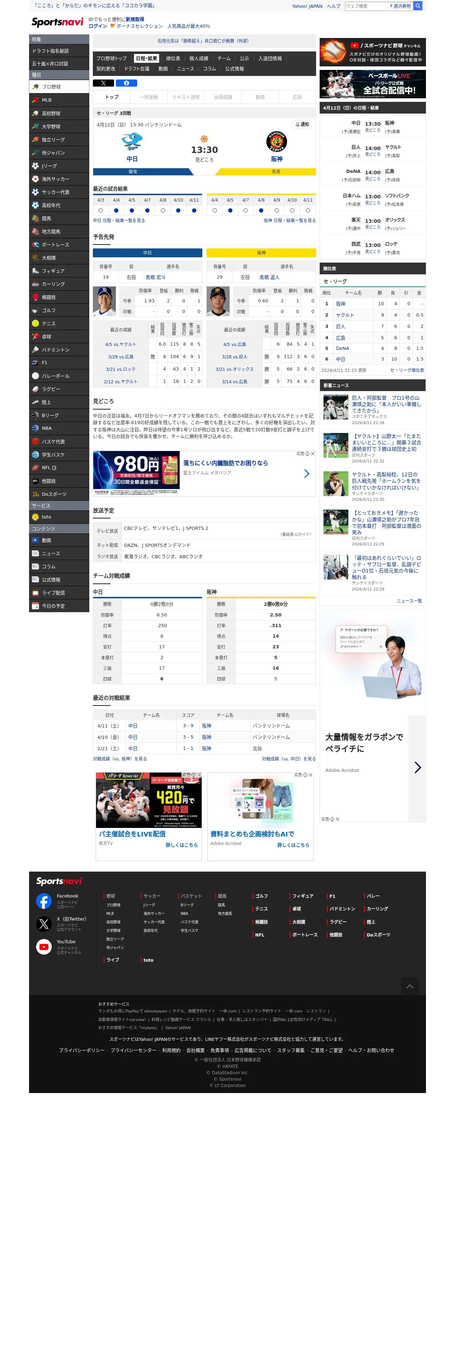Open pitcher 髙橋 遥人 profile link
This screenshot has width=455, height=1367.
[x=269, y=277]
